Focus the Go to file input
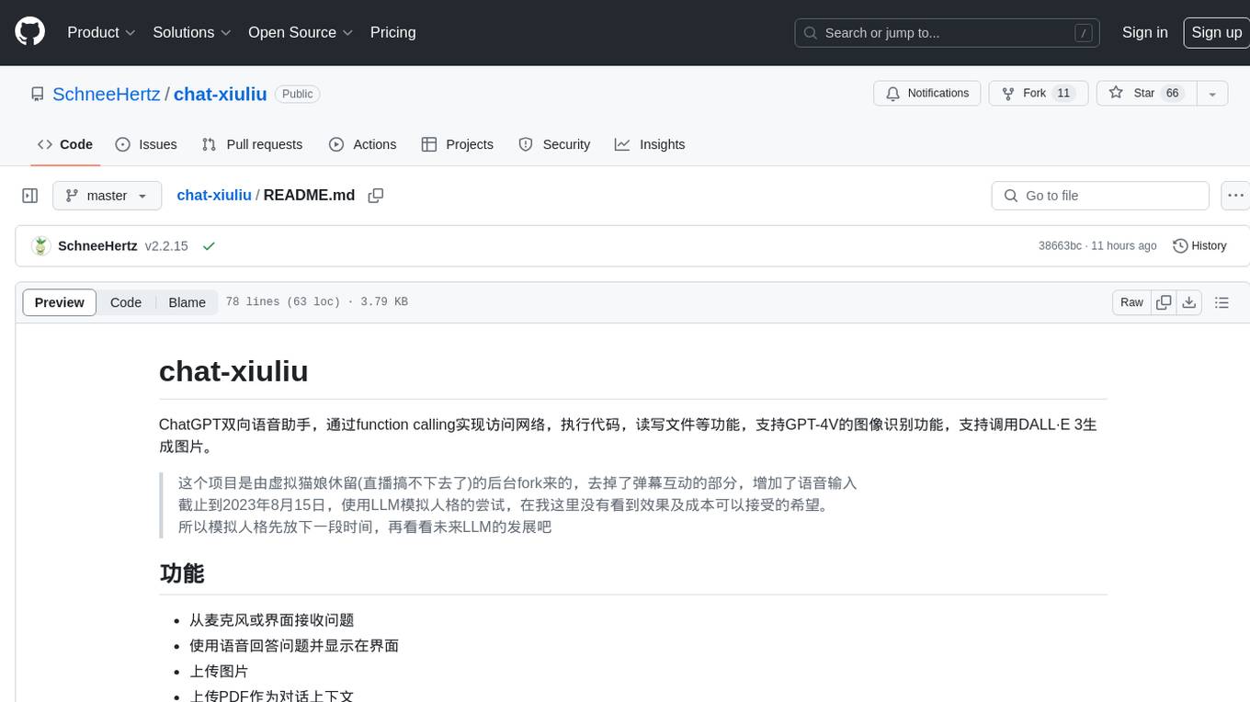This screenshot has height=702, width=1250. coord(1100,196)
